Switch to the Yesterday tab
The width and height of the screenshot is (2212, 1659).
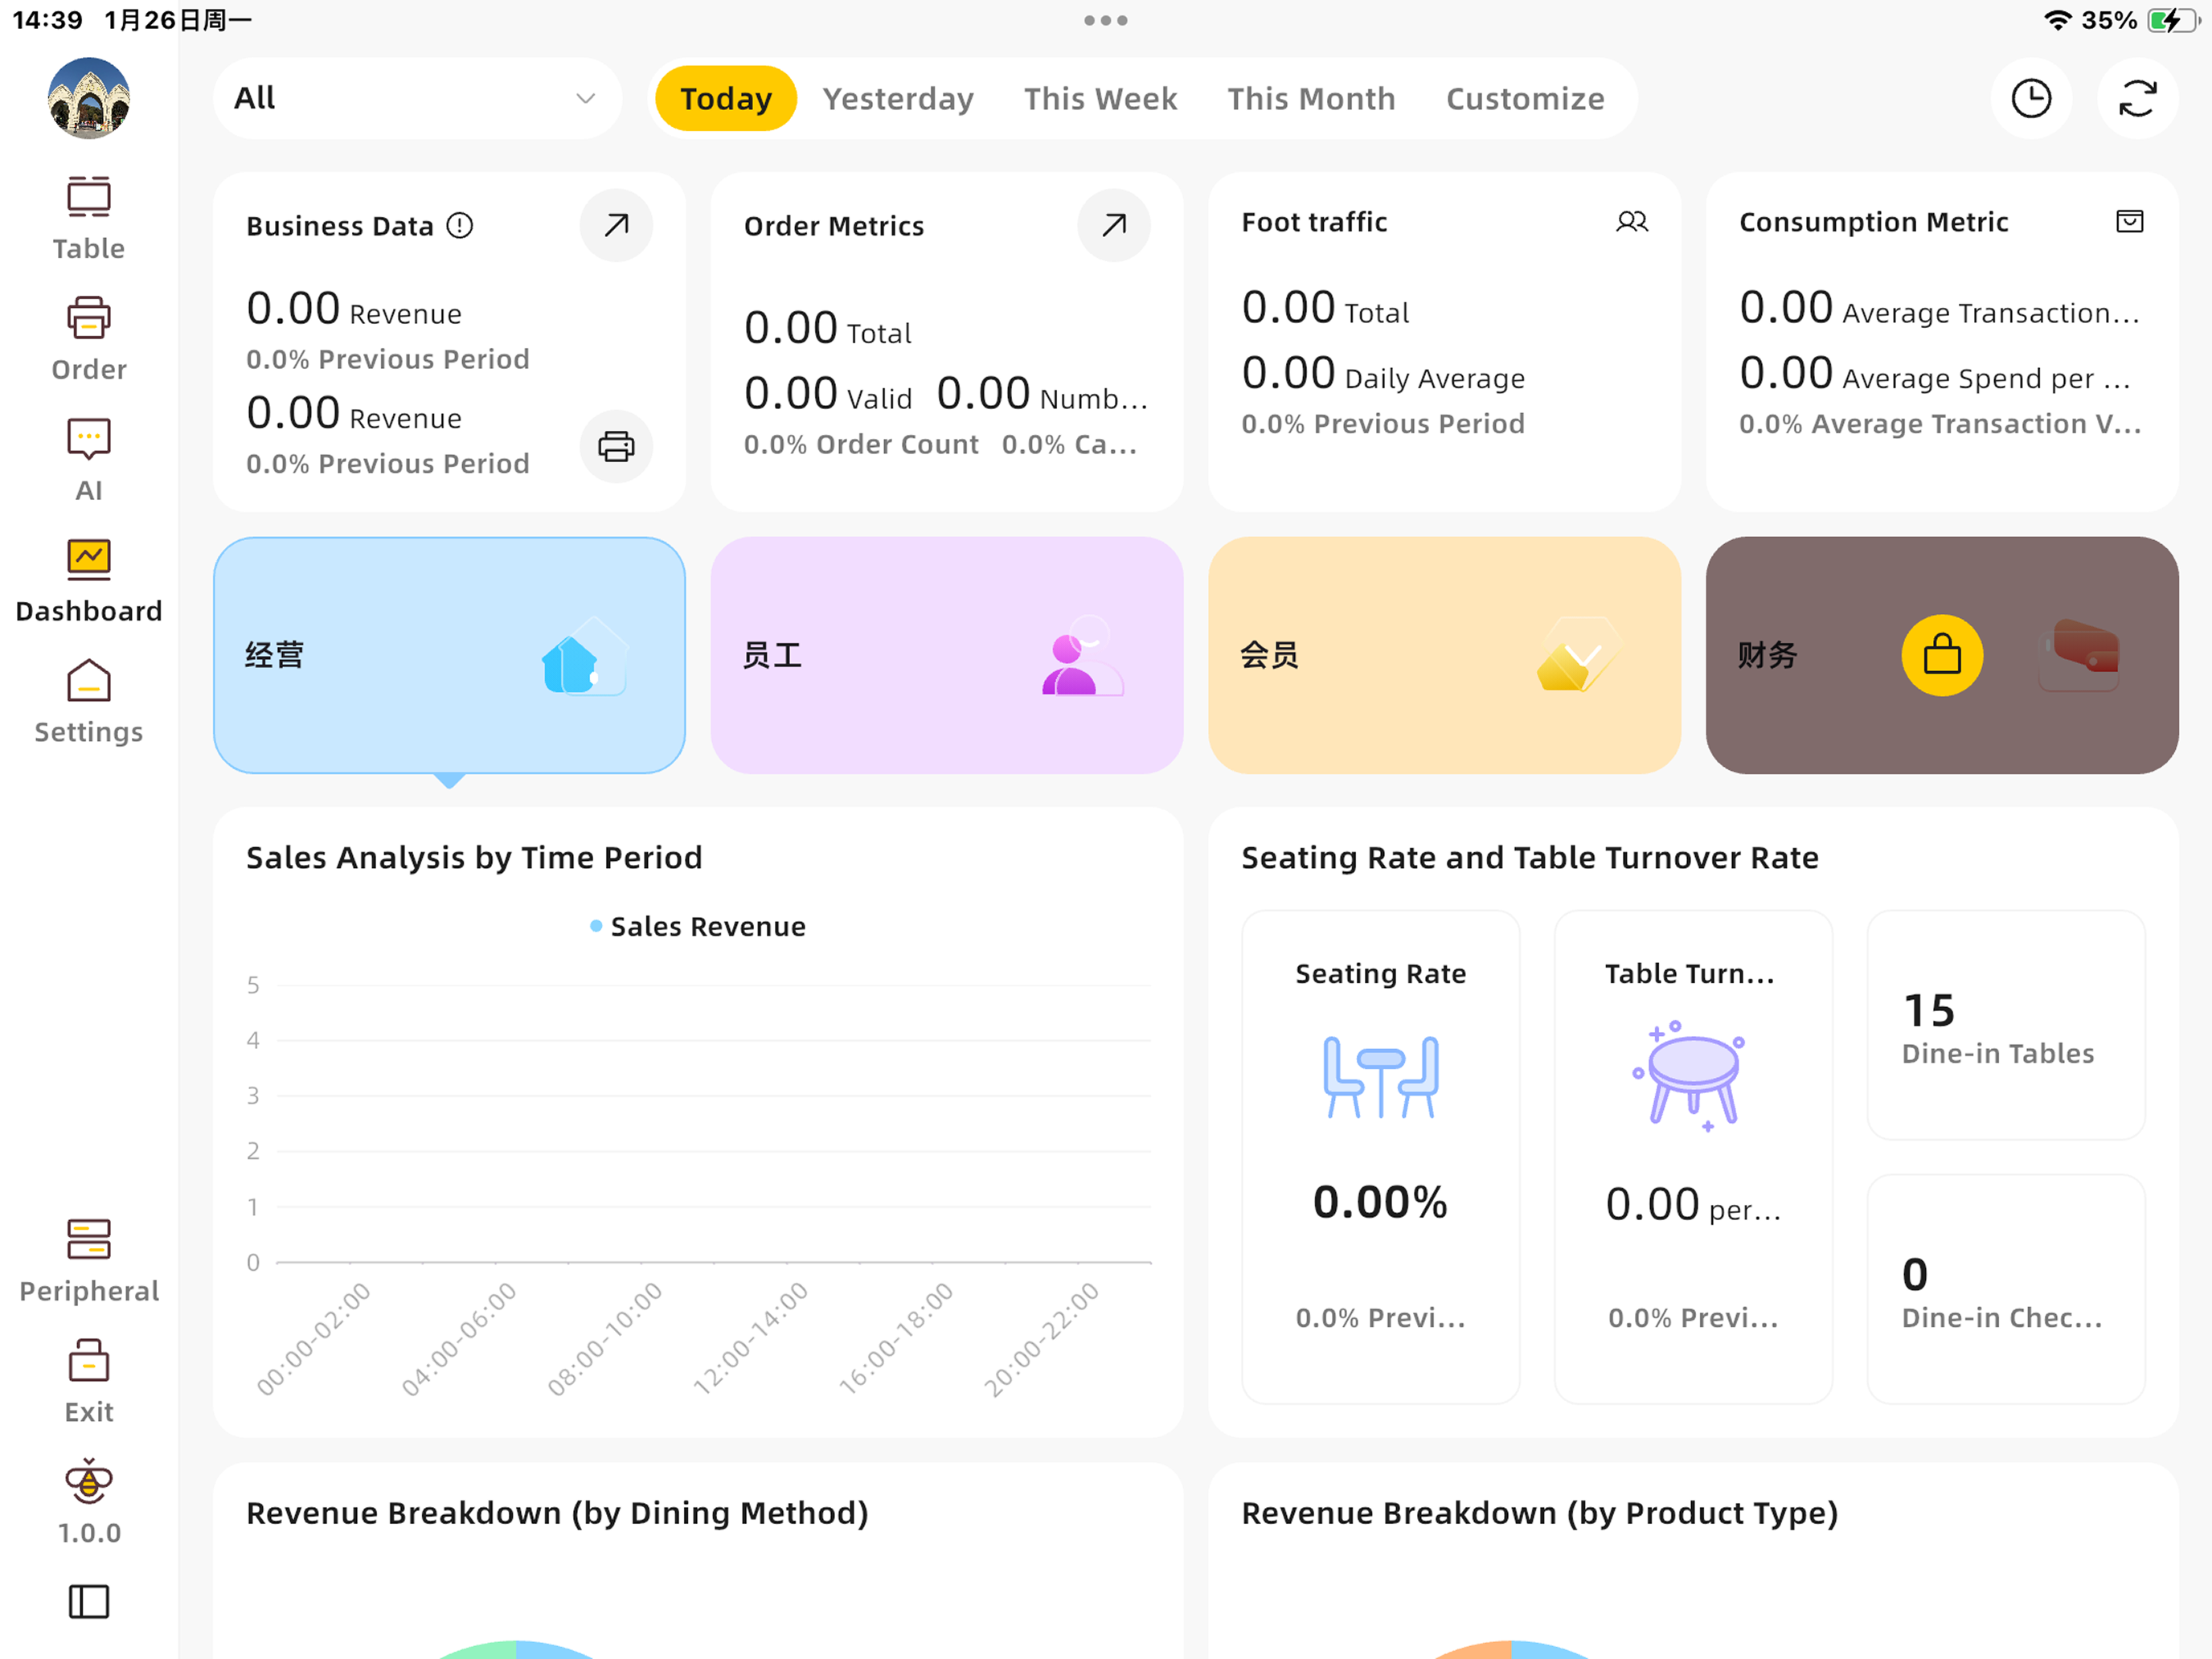point(898,98)
